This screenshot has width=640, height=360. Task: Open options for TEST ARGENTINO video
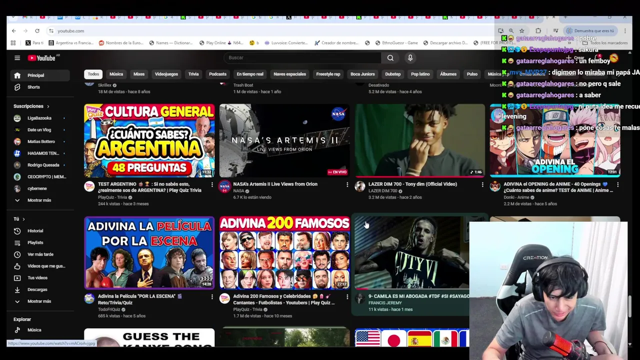click(x=212, y=184)
